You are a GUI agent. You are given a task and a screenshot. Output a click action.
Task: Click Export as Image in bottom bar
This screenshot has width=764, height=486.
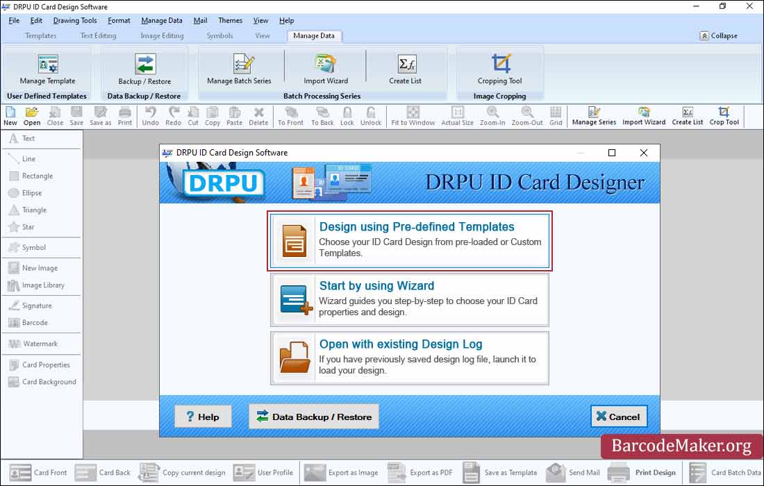[341, 472]
